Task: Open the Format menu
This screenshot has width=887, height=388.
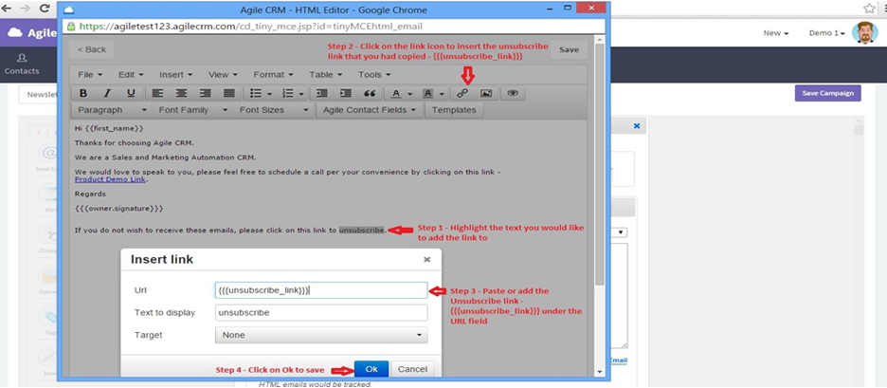Action: (x=273, y=75)
